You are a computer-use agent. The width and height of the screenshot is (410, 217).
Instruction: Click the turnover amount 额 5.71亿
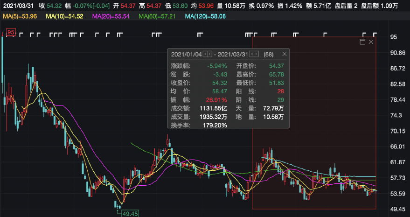pos(318,6)
